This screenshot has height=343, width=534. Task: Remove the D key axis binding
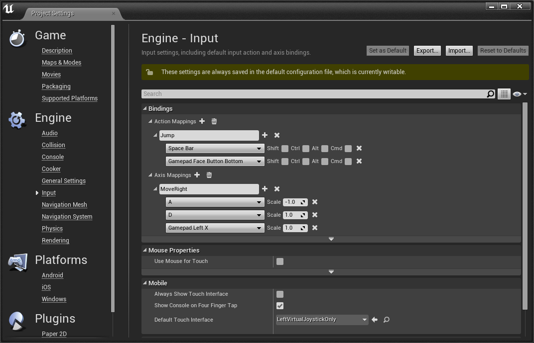point(315,215)
